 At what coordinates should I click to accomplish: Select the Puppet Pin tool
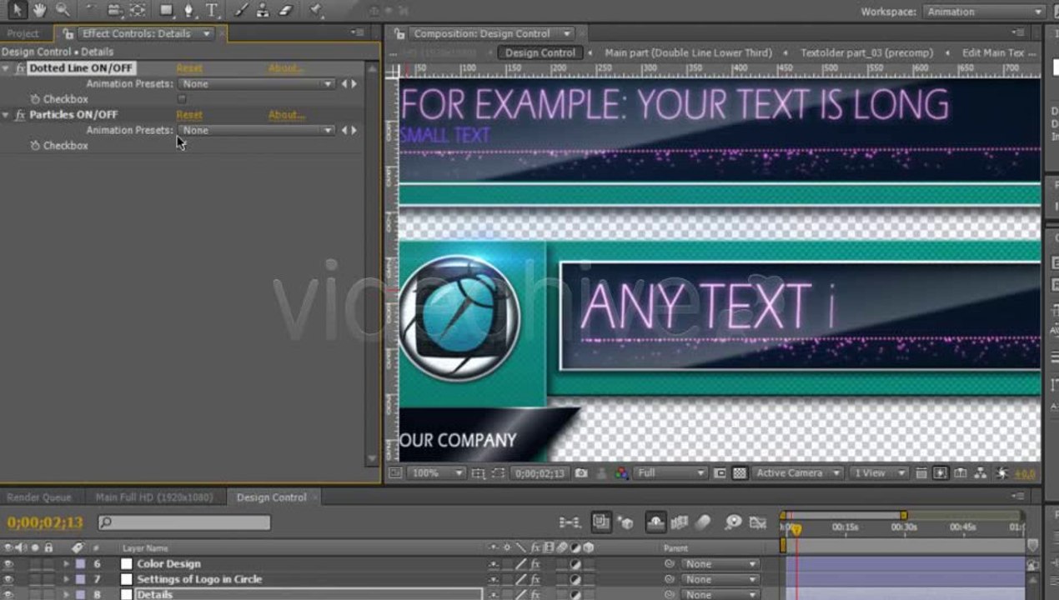click(x=316, y=10)
